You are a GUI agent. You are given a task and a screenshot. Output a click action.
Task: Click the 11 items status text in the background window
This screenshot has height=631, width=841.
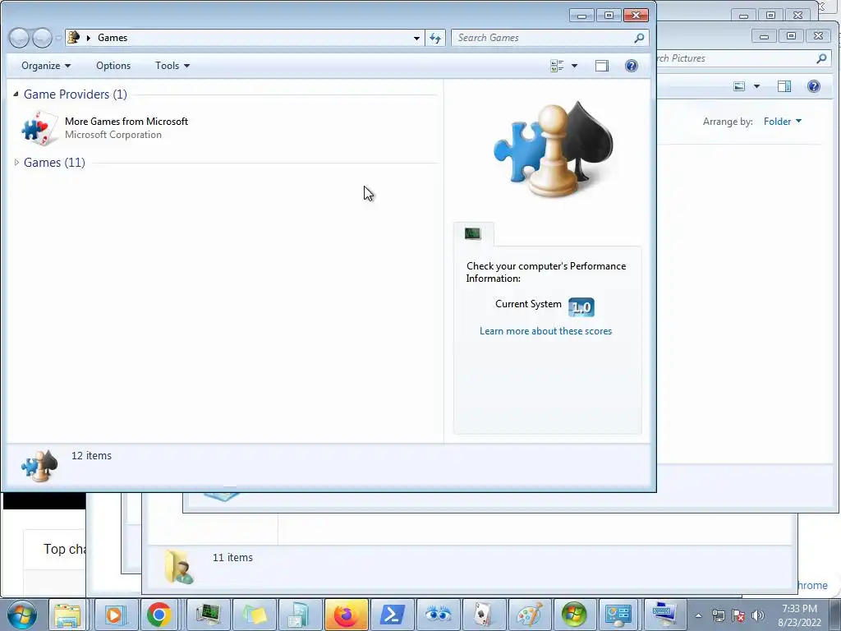pos(232,558)
